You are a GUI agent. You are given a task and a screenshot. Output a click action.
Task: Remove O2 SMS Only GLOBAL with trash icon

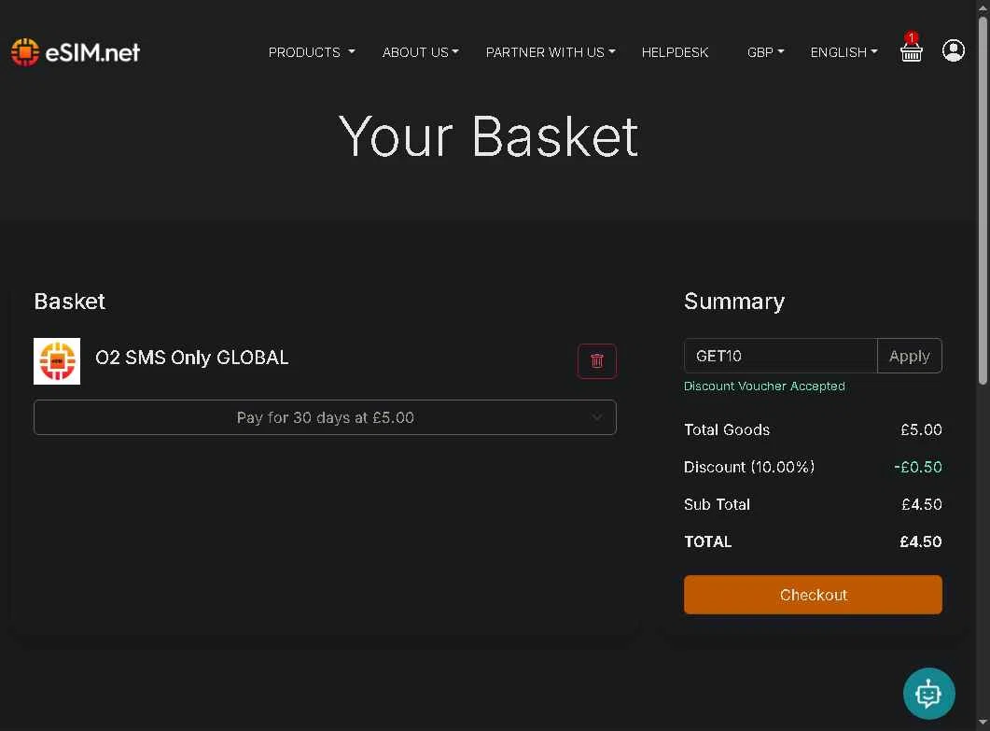pos(596,360)
